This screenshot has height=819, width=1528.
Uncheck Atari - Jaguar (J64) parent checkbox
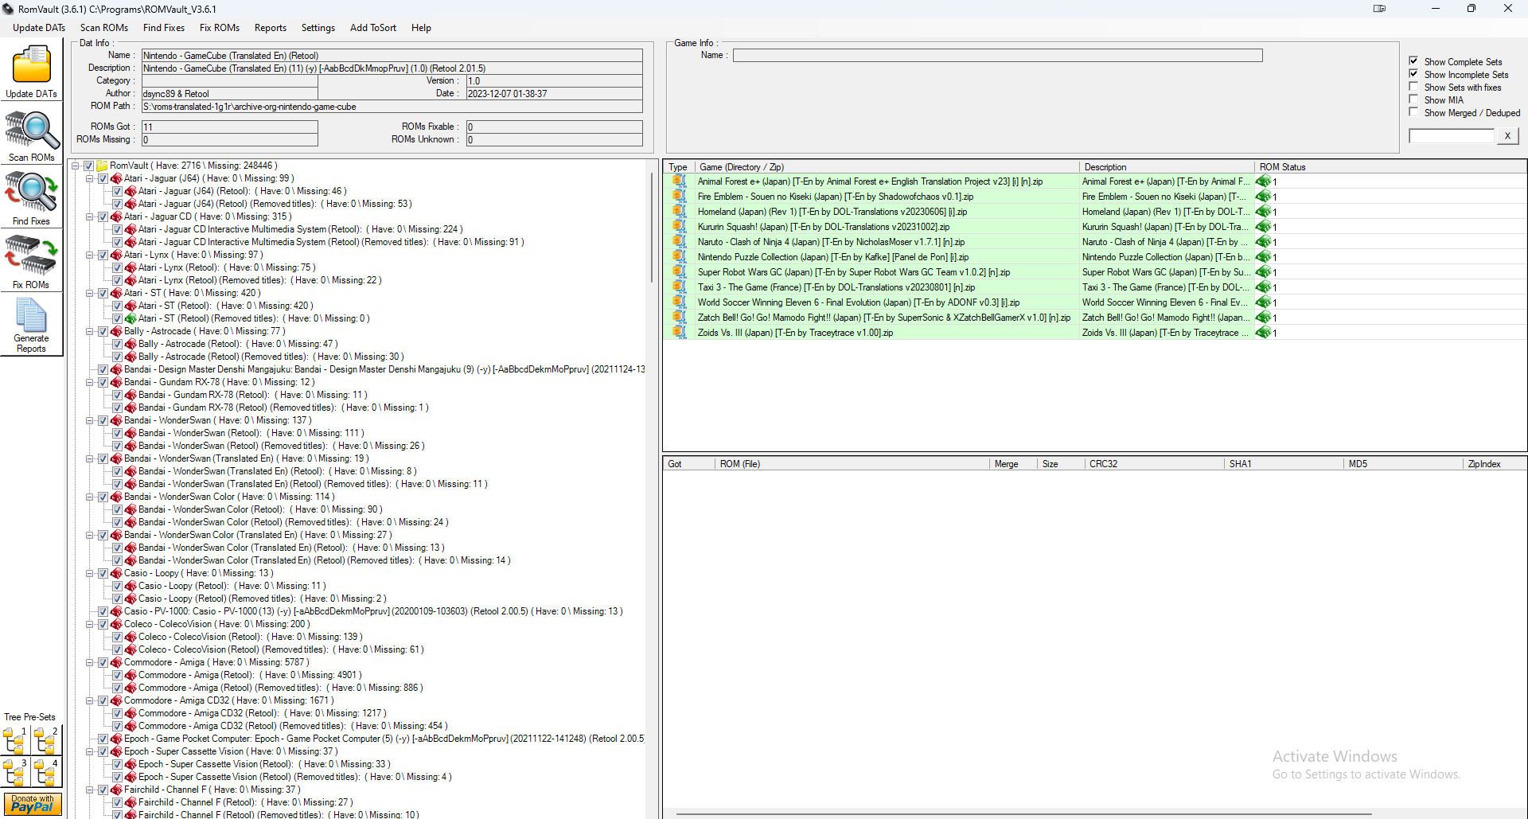[x=103, y=178]
